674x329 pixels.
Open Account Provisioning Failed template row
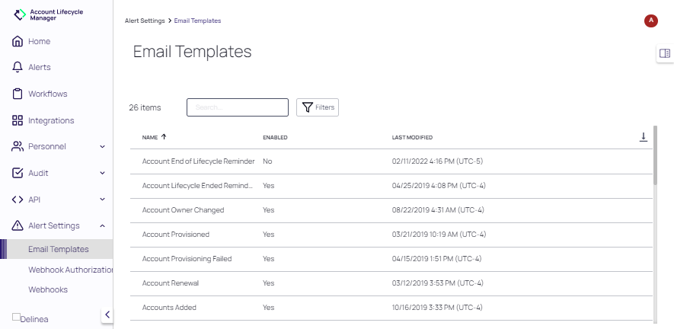tap(187, 259)
